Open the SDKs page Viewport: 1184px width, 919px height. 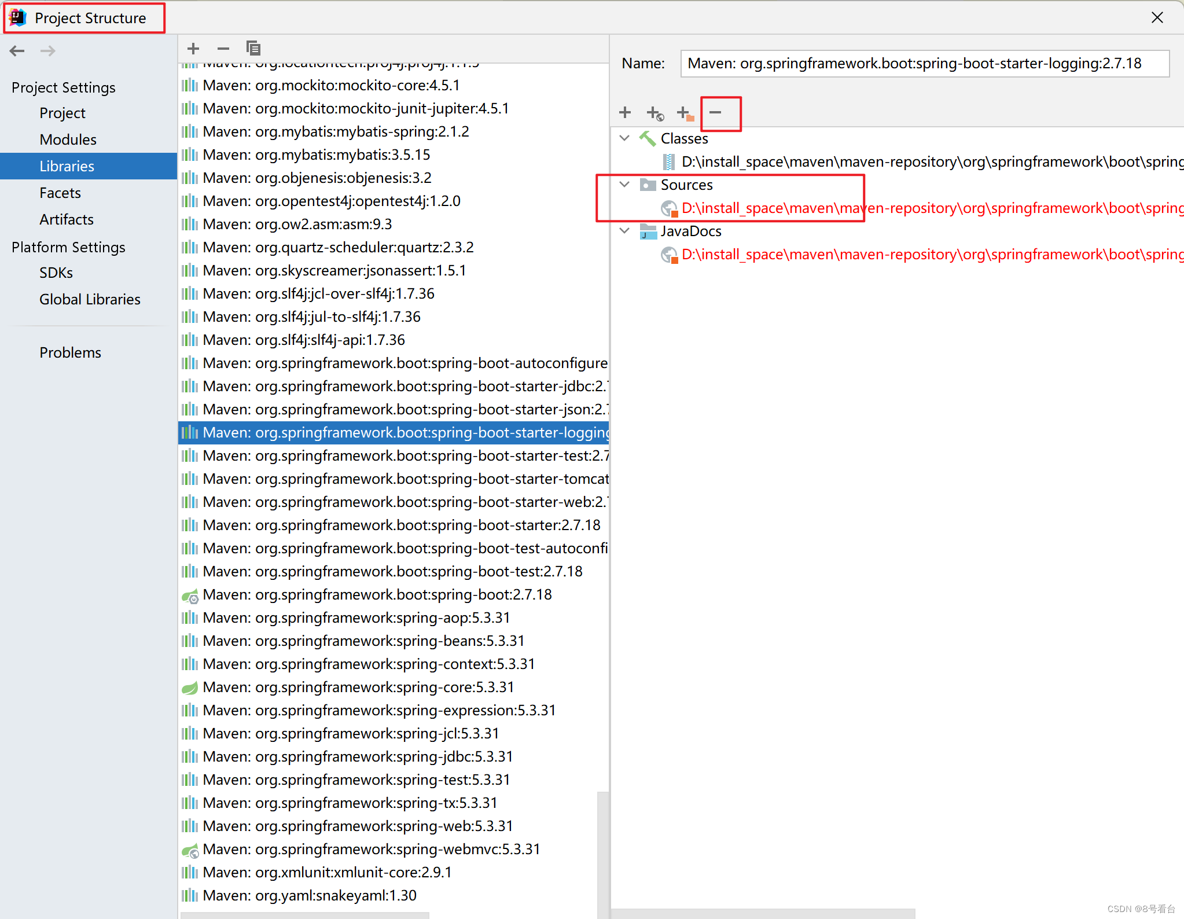point(56,273)
